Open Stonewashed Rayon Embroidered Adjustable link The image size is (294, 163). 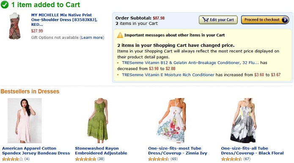pyautogui.click(x=101, y=151)
